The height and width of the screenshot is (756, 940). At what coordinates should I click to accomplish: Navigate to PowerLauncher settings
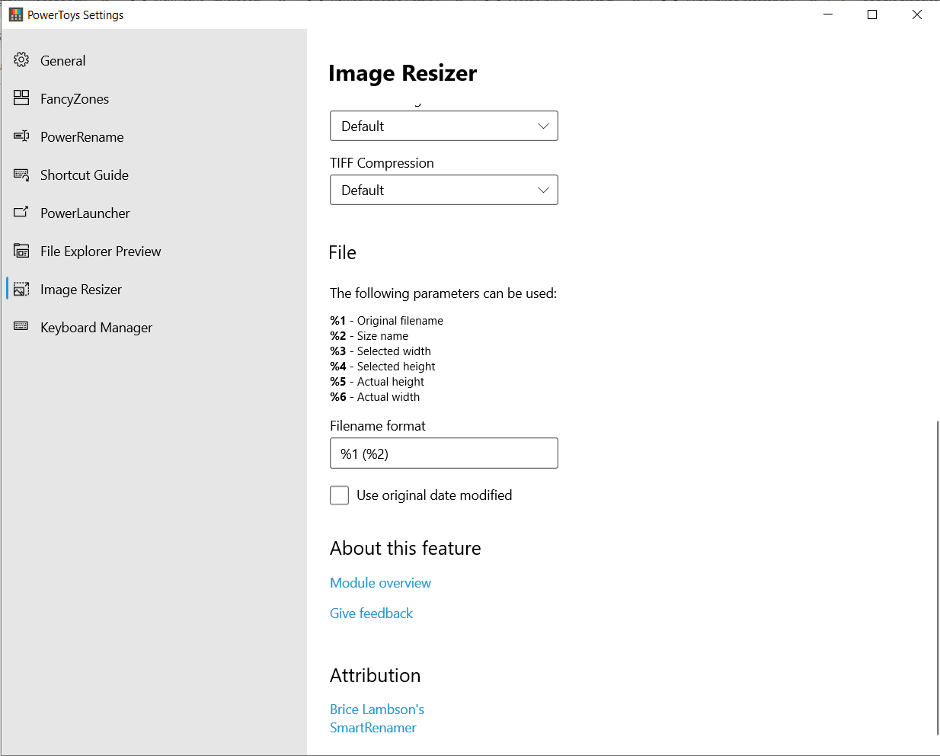click(85, 213)
